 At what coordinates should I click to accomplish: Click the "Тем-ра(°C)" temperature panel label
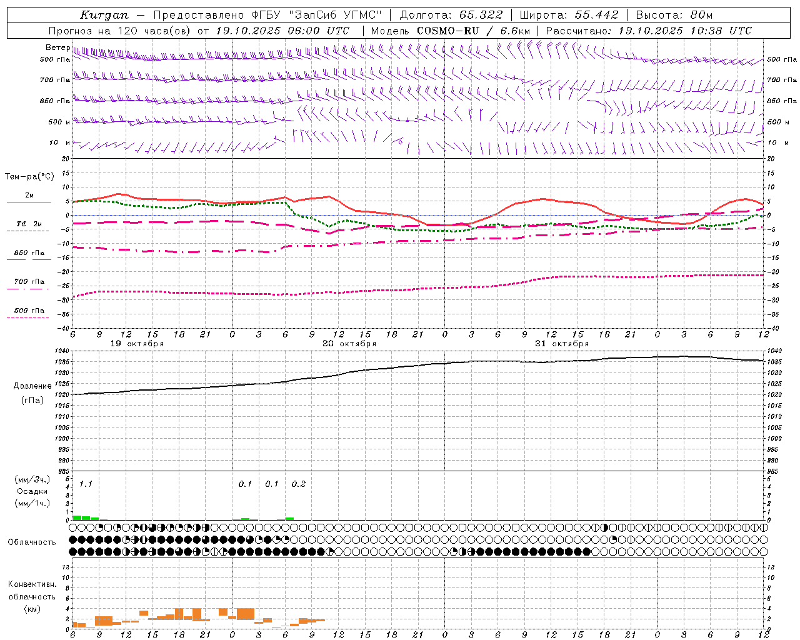[29, 177]
